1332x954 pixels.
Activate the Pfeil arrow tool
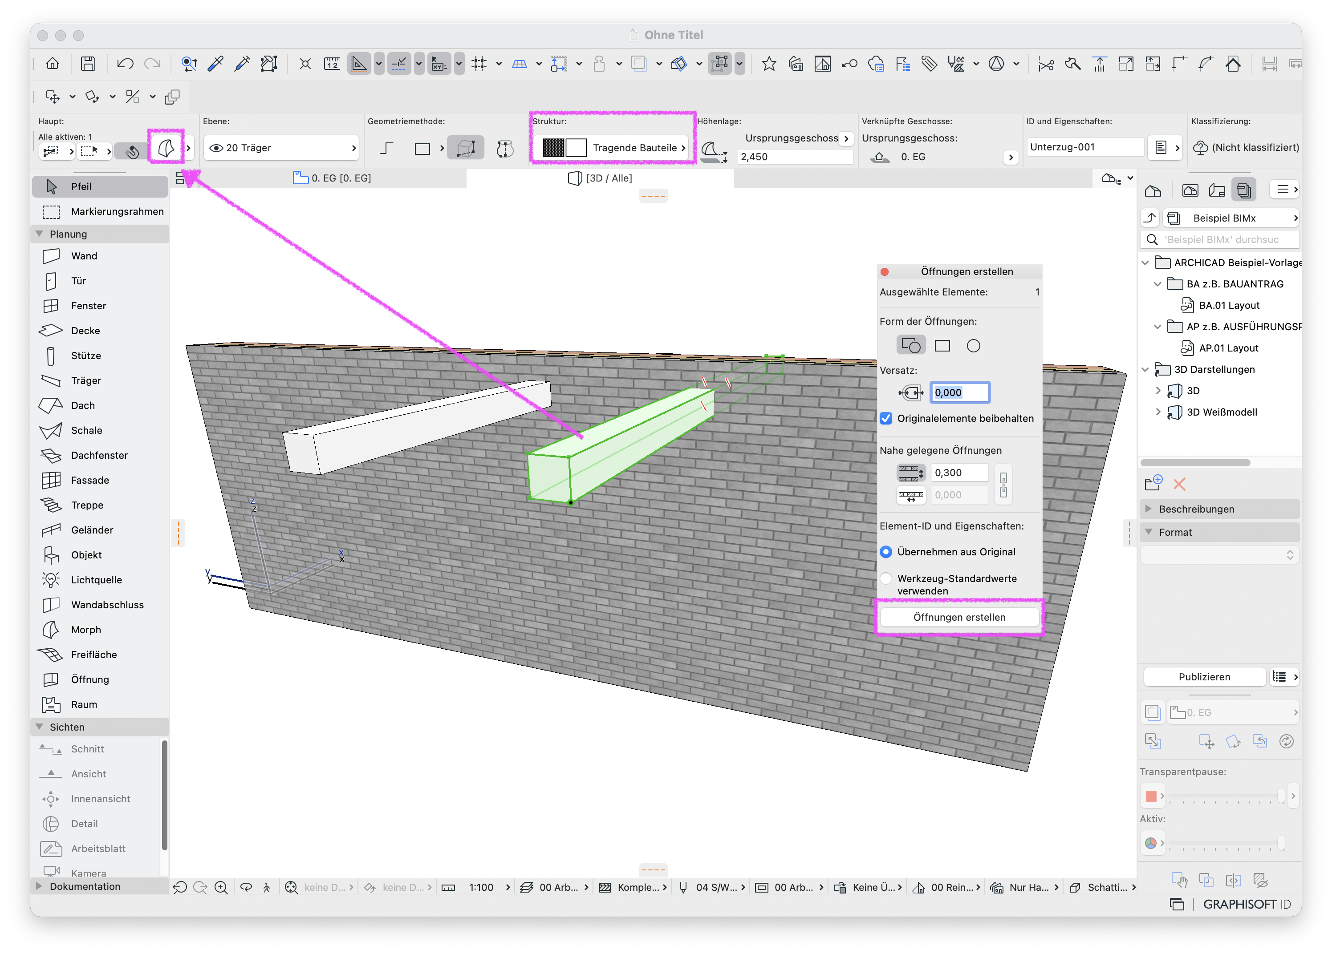(x=100, y=187)
